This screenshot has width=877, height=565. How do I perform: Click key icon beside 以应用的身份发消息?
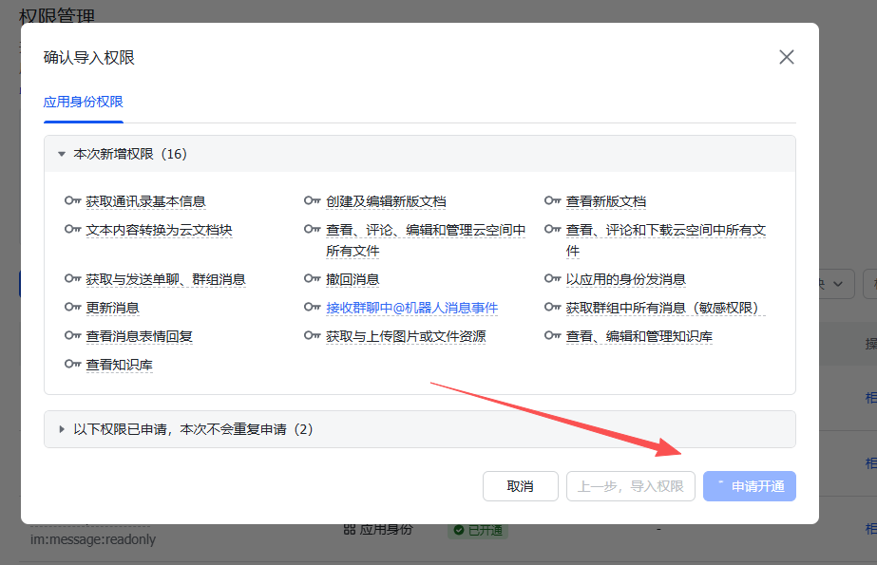click(553, 279)
